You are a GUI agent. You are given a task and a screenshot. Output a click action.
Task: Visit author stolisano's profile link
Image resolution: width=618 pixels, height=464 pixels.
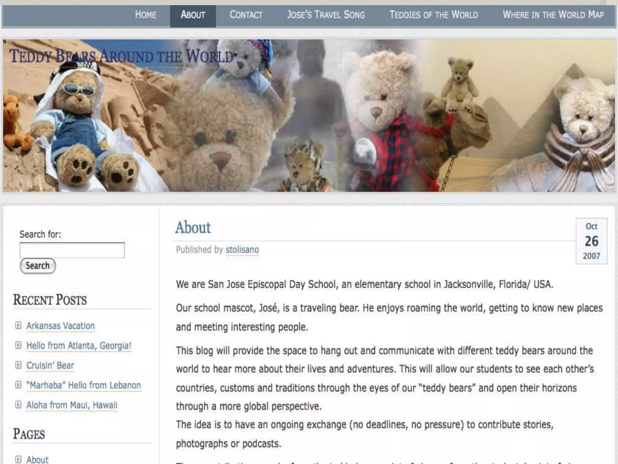(x=242, y=250)
